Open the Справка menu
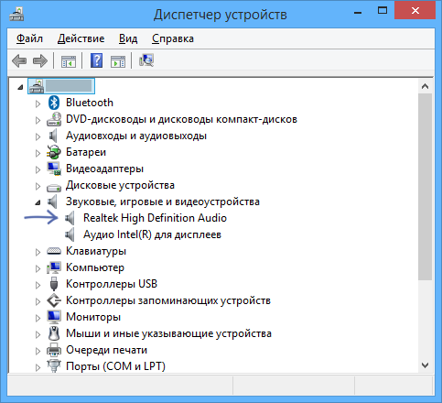The width and height of the screenshot is (442, 403). click(173, 38)
